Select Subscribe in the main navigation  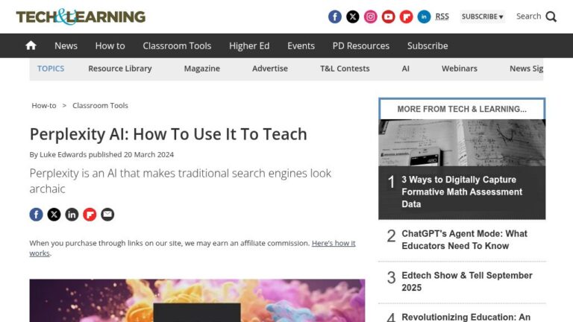coord(428,46)
